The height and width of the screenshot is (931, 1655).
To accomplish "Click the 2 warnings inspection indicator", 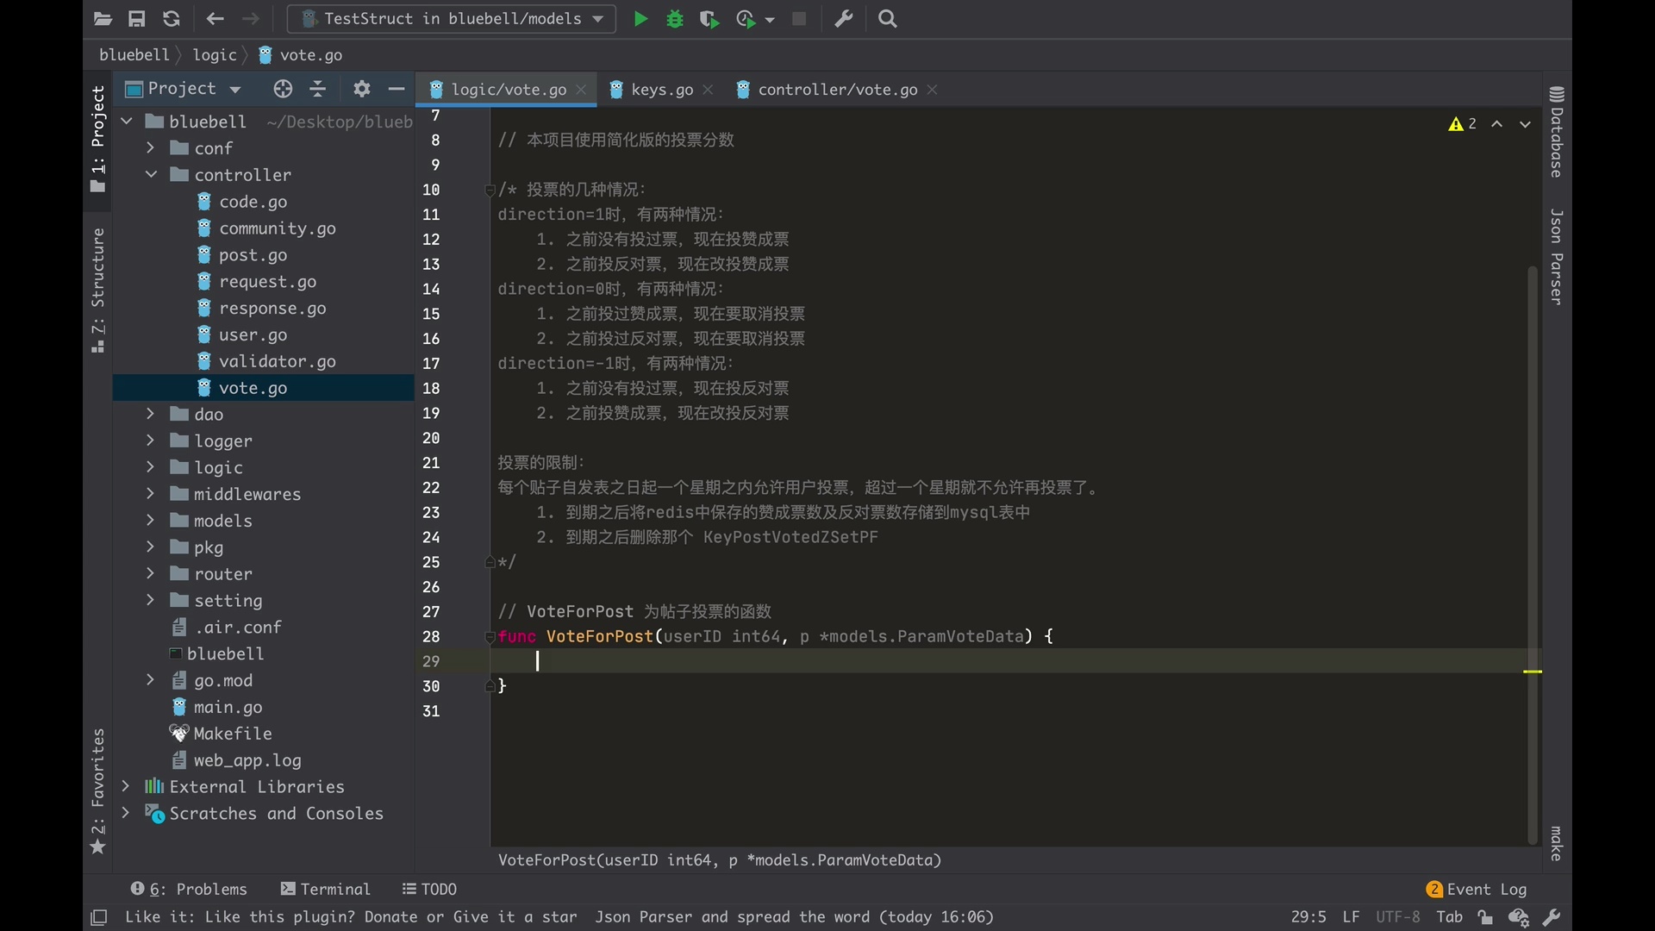I will [x=1463, y=124].
